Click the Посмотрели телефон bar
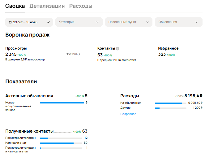The width and height of the screenshot is (205, 158). click(x=61, y=138)
